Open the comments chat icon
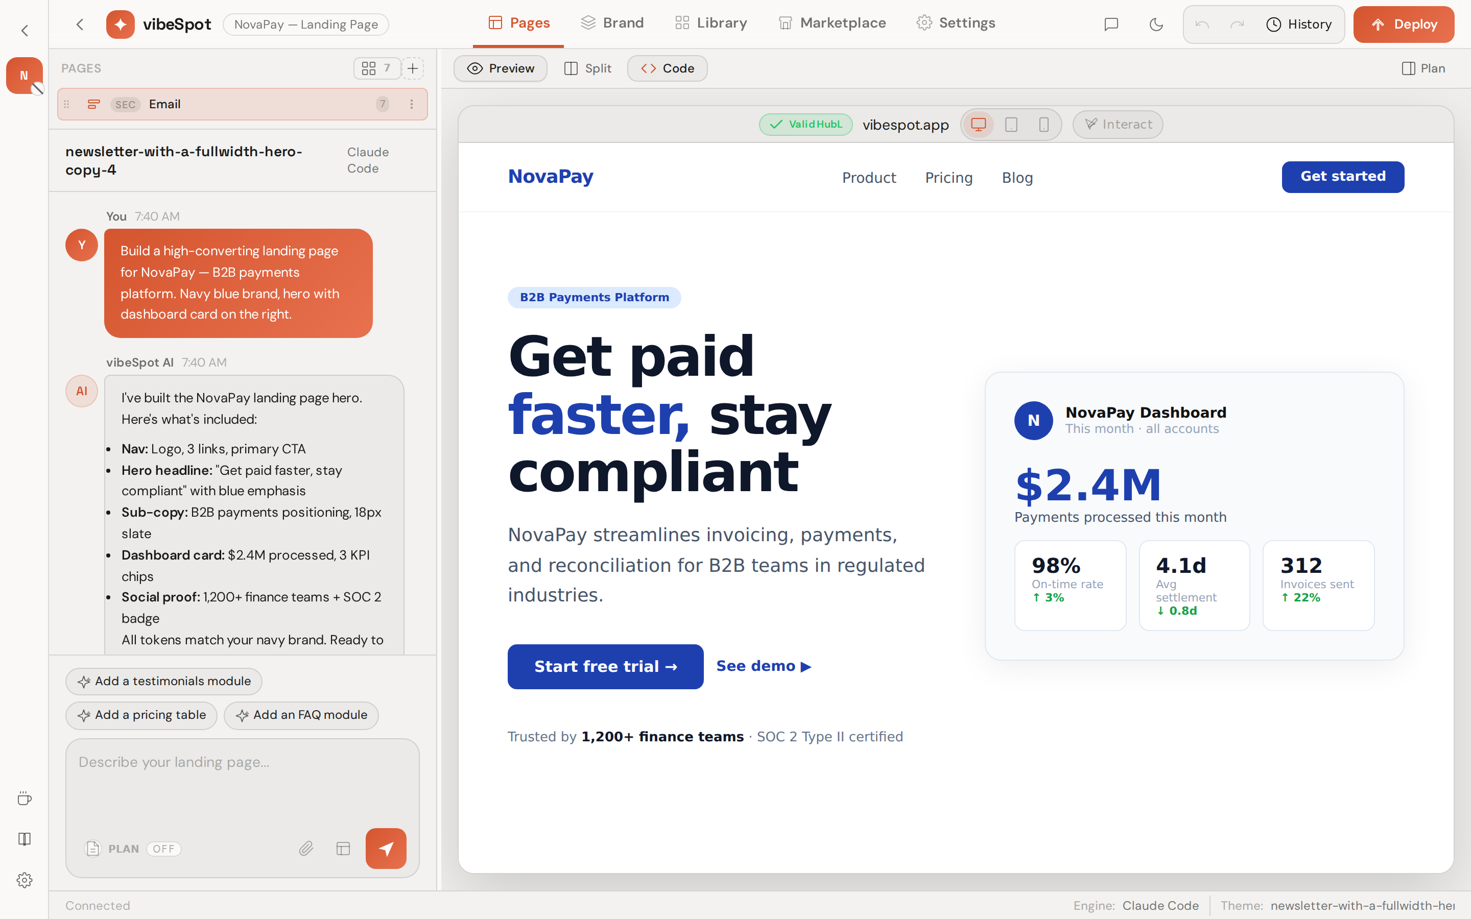 [x=1111, y=25]
